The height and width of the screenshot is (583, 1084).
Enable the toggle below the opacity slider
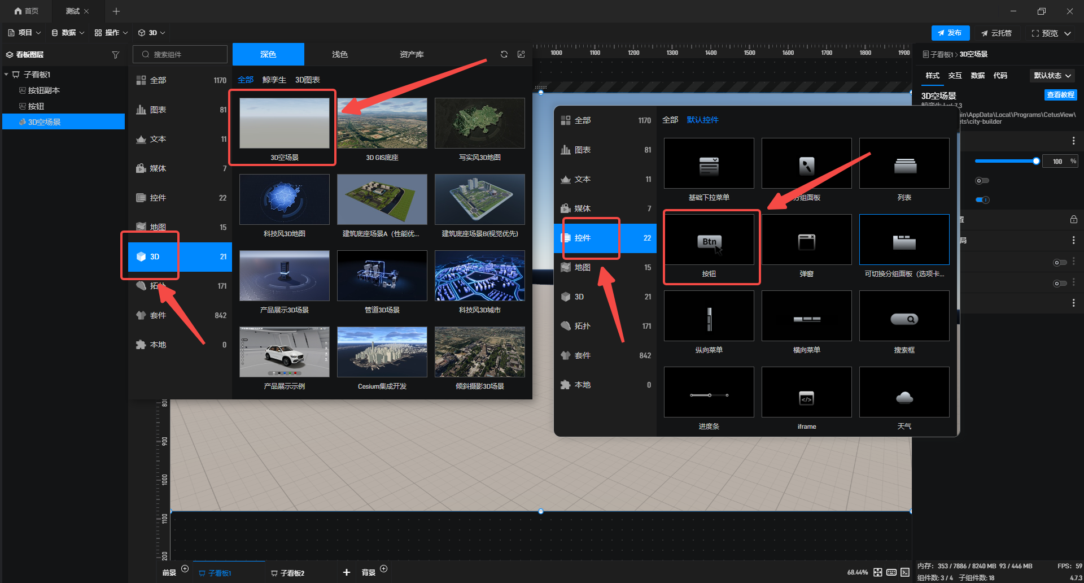point(982,181)
